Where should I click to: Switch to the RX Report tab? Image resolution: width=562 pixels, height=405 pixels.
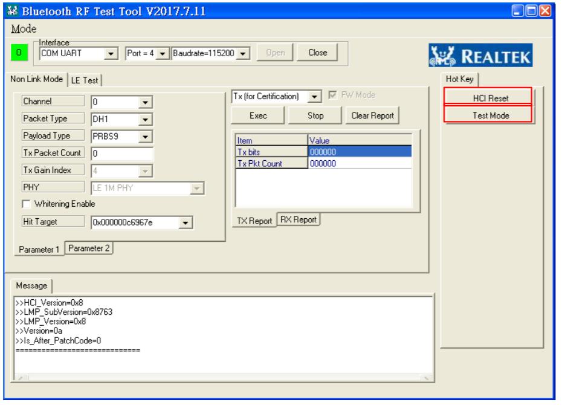(x=298, y=219)
